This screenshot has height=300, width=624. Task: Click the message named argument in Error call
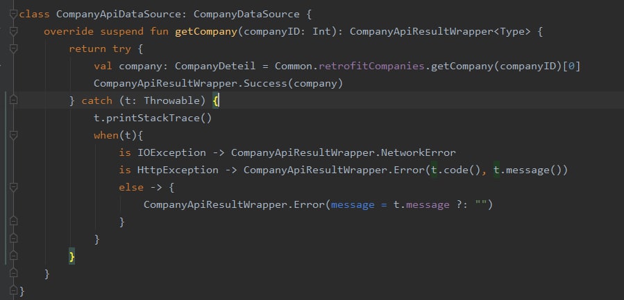(353, 204)
